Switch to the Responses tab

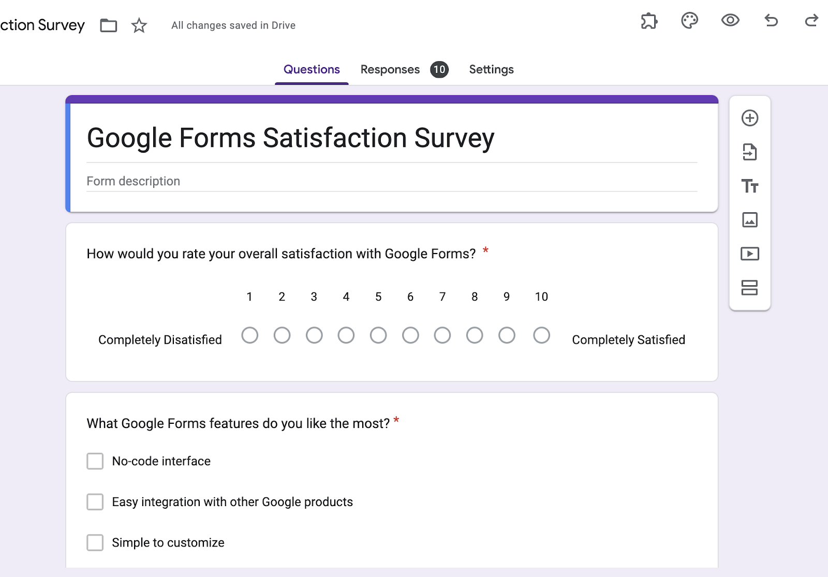(390, 69)
